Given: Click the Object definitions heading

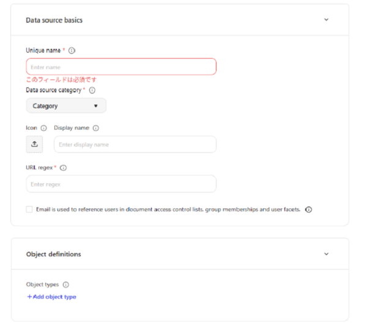Looking at the screenshot, I should (x=54, y=254).
